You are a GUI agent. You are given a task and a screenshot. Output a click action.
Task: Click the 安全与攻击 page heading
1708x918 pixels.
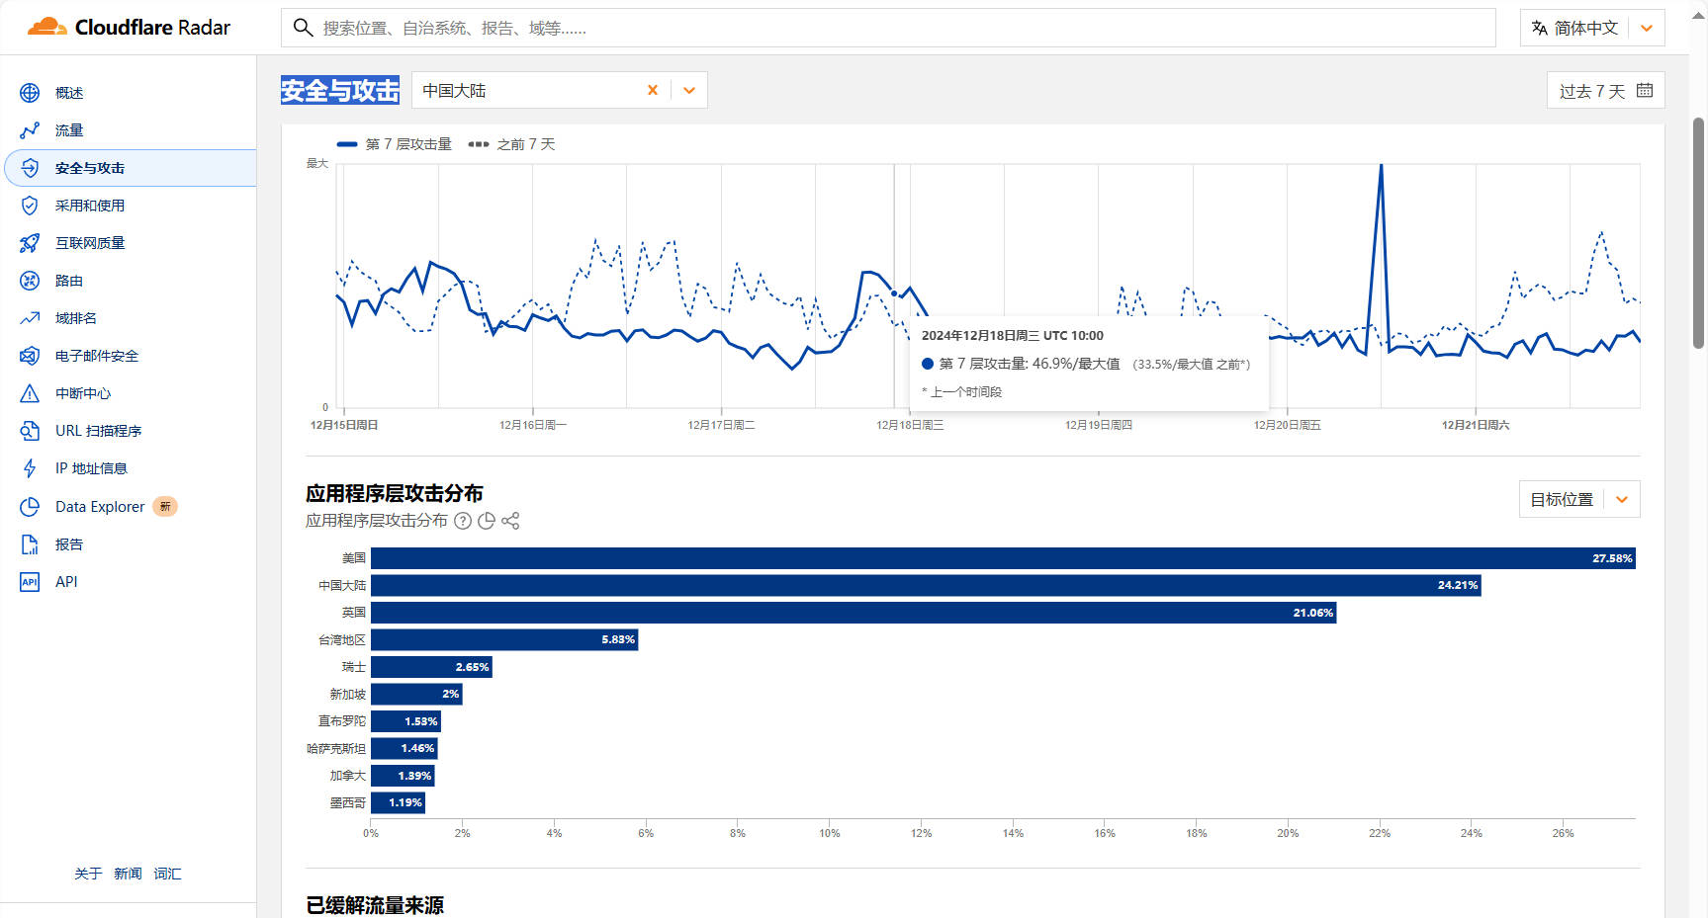tap(340, 90)
